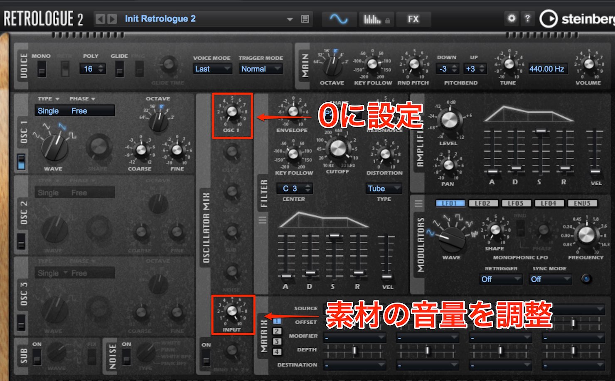The image size is (615, 381).
Task: Open the synth page with the wave icon
Action: tap(339, 19)
